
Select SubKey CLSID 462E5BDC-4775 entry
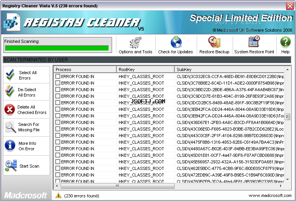point(230,168)
